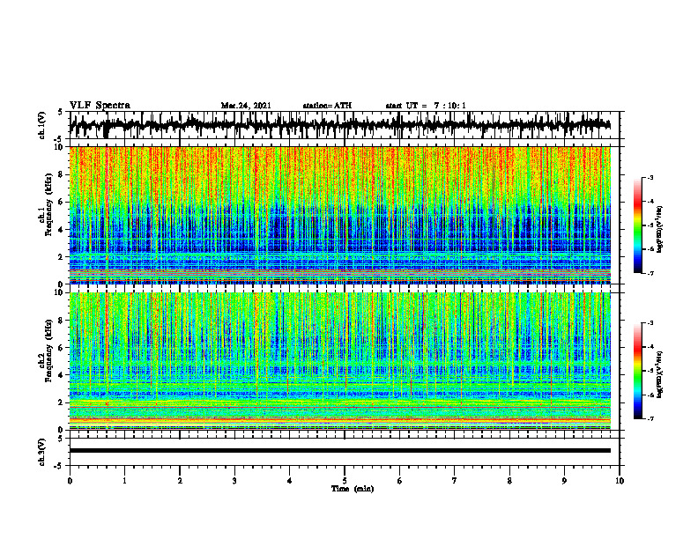Click the "4" minute tick label on time axis
The height and width of the screenshot is (539, 698).
[289, 481]
